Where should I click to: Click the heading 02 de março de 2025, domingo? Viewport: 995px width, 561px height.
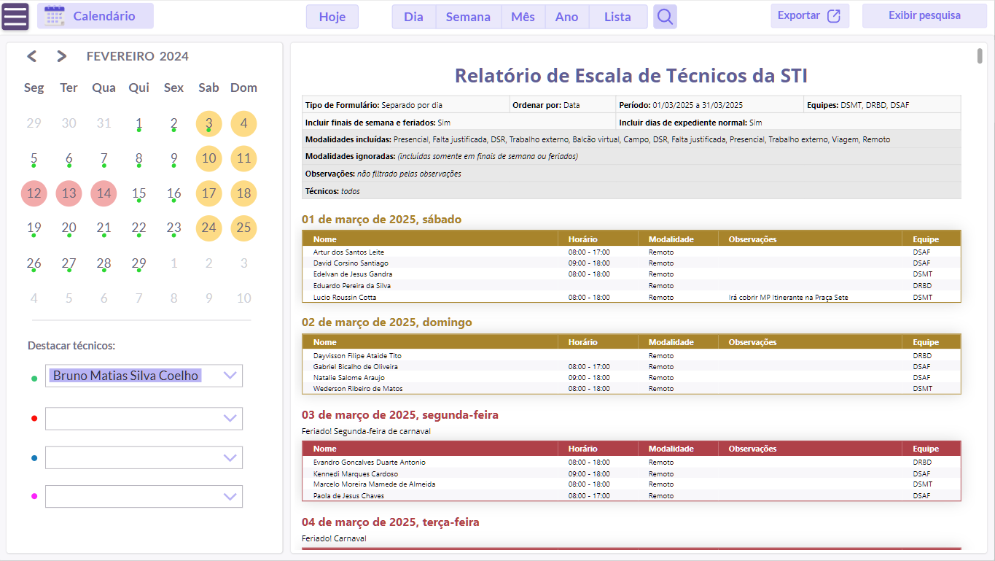point(386,322)
